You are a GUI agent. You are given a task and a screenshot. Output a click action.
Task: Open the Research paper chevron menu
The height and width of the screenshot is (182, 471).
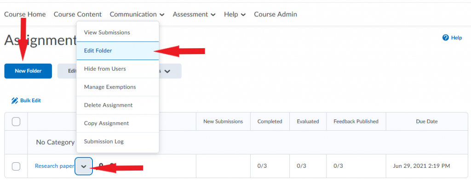84,166
